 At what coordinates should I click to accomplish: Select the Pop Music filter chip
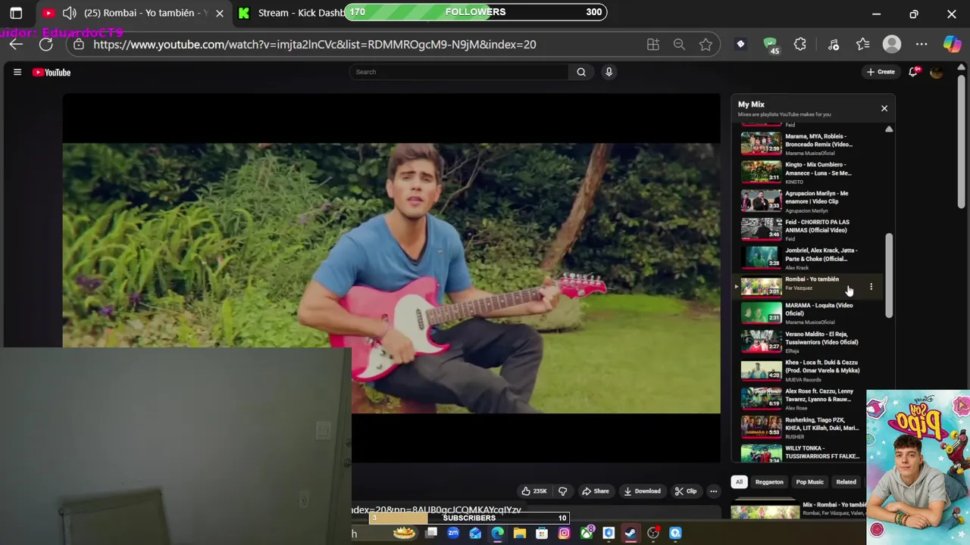pyautogui.click(x=809, y=482)
